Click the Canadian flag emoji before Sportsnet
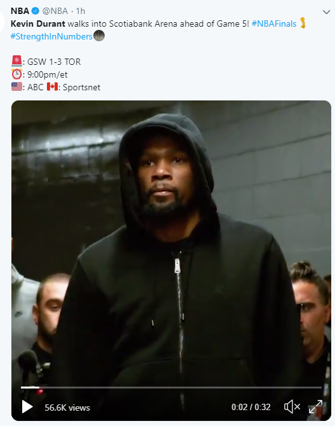The height and width of the screenshot is (426, 335). point(52,86)
